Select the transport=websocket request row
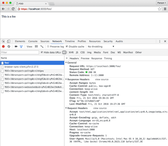Screen dimensions: 168x146 point(32,87)
